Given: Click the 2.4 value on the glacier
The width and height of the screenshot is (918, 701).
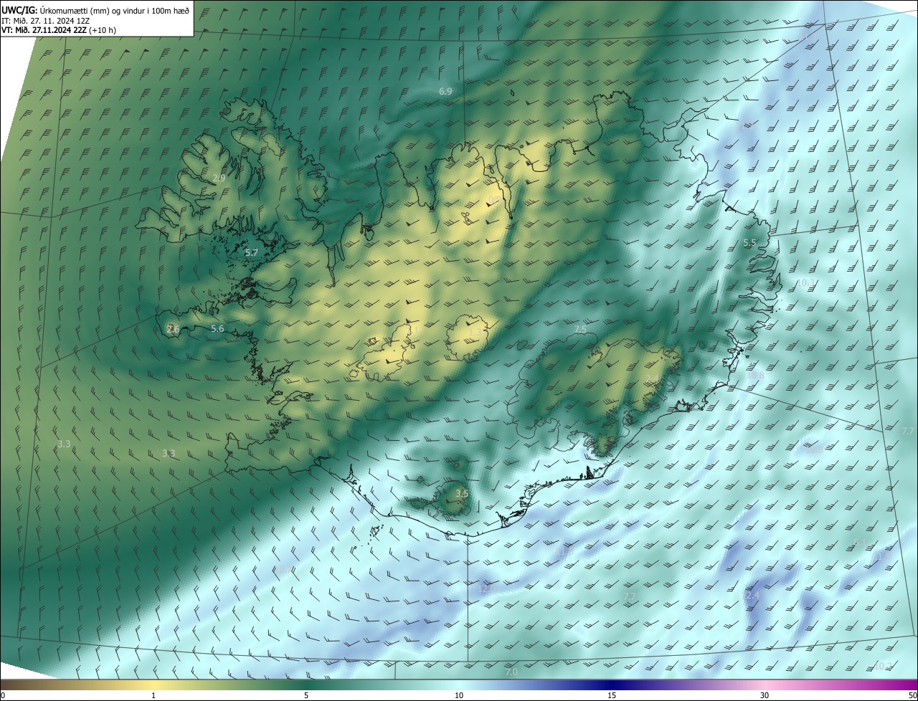Looking at the screenshot, I should (652, 378).
